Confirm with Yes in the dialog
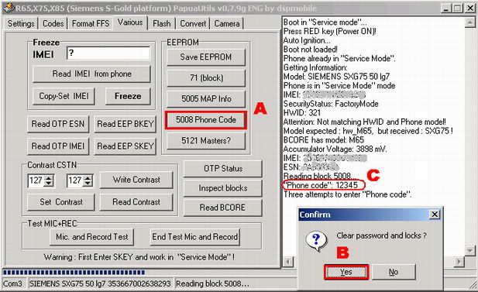 (x=346, y=272)
